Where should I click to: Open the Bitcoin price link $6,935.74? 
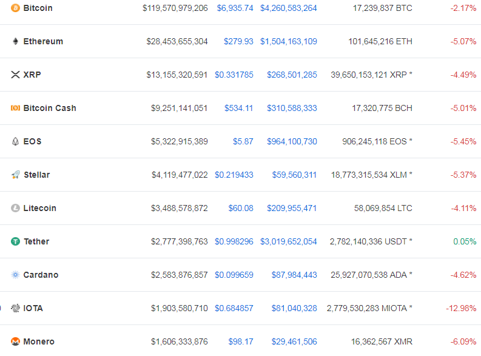[x=235, y=8]
